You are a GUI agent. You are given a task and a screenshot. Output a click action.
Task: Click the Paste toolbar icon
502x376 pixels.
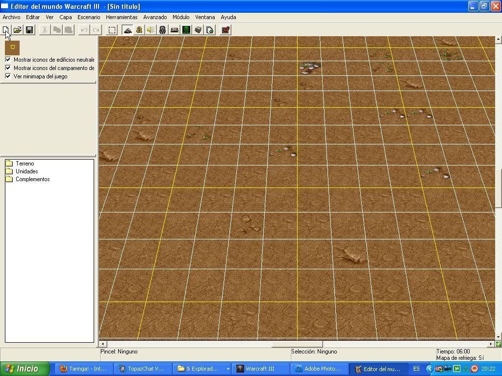click(69, 30)
